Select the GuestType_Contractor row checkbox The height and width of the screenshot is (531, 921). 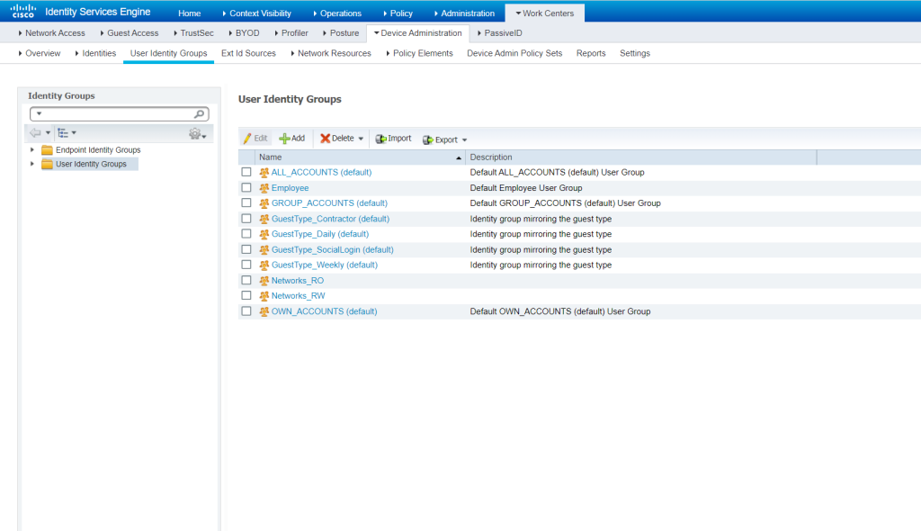coord(246,218)
